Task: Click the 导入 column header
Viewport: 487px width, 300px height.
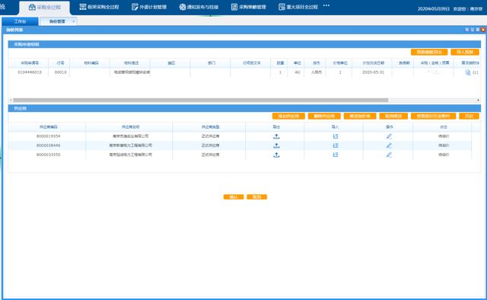Action: [x=335, y=127]
